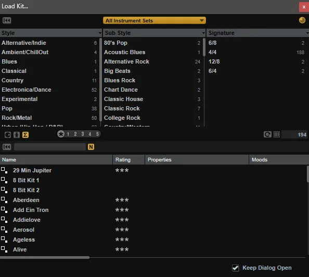Image resolution: width=309 pixels, height=277 pixels.
Task: Expand the Sub Style column dropdown arrow
Action: point(203,33)
